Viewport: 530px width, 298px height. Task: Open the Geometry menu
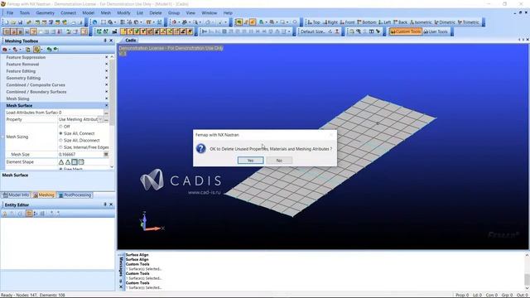(x=46, y=13)
